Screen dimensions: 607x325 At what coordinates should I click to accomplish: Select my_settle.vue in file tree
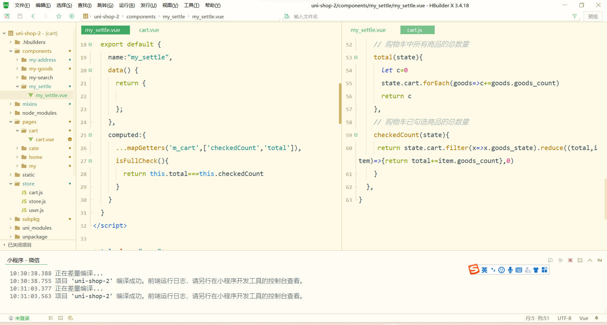[51, 95]
